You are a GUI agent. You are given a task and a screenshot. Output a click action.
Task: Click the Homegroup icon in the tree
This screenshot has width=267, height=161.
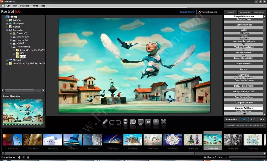[x=11, y=23]
